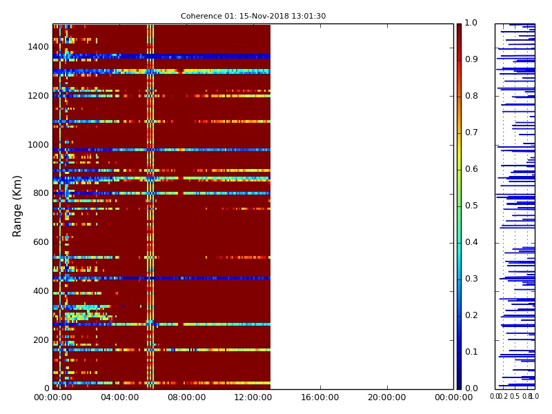552x414 pixels.
Task: Click the y-axis tick label 1400
Action: coord(39,47)
